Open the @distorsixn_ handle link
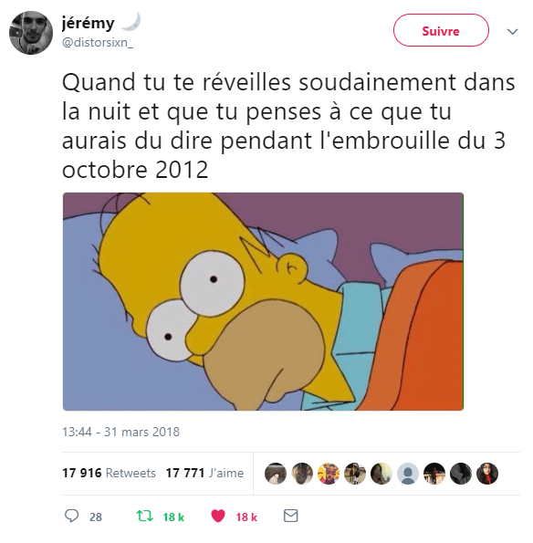This screenshot has width=533, height=543. (x=98, y=43)
